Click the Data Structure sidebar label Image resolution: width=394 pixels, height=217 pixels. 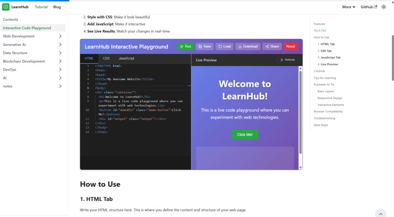coord(15,53)
